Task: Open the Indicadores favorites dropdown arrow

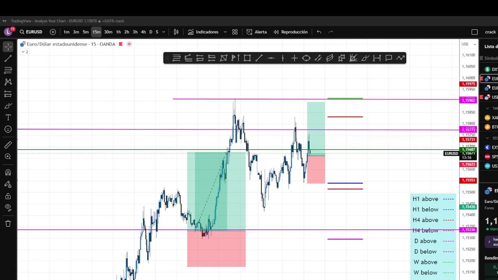Action: point(225,32)
